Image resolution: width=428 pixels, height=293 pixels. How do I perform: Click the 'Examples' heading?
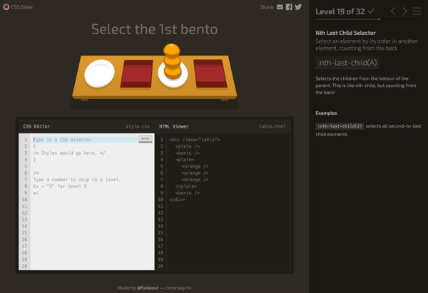point(326,113)
